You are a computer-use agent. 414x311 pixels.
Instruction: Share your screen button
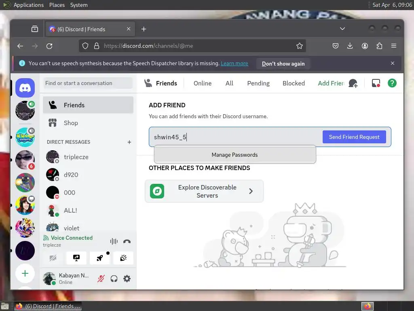coord(76,258)
